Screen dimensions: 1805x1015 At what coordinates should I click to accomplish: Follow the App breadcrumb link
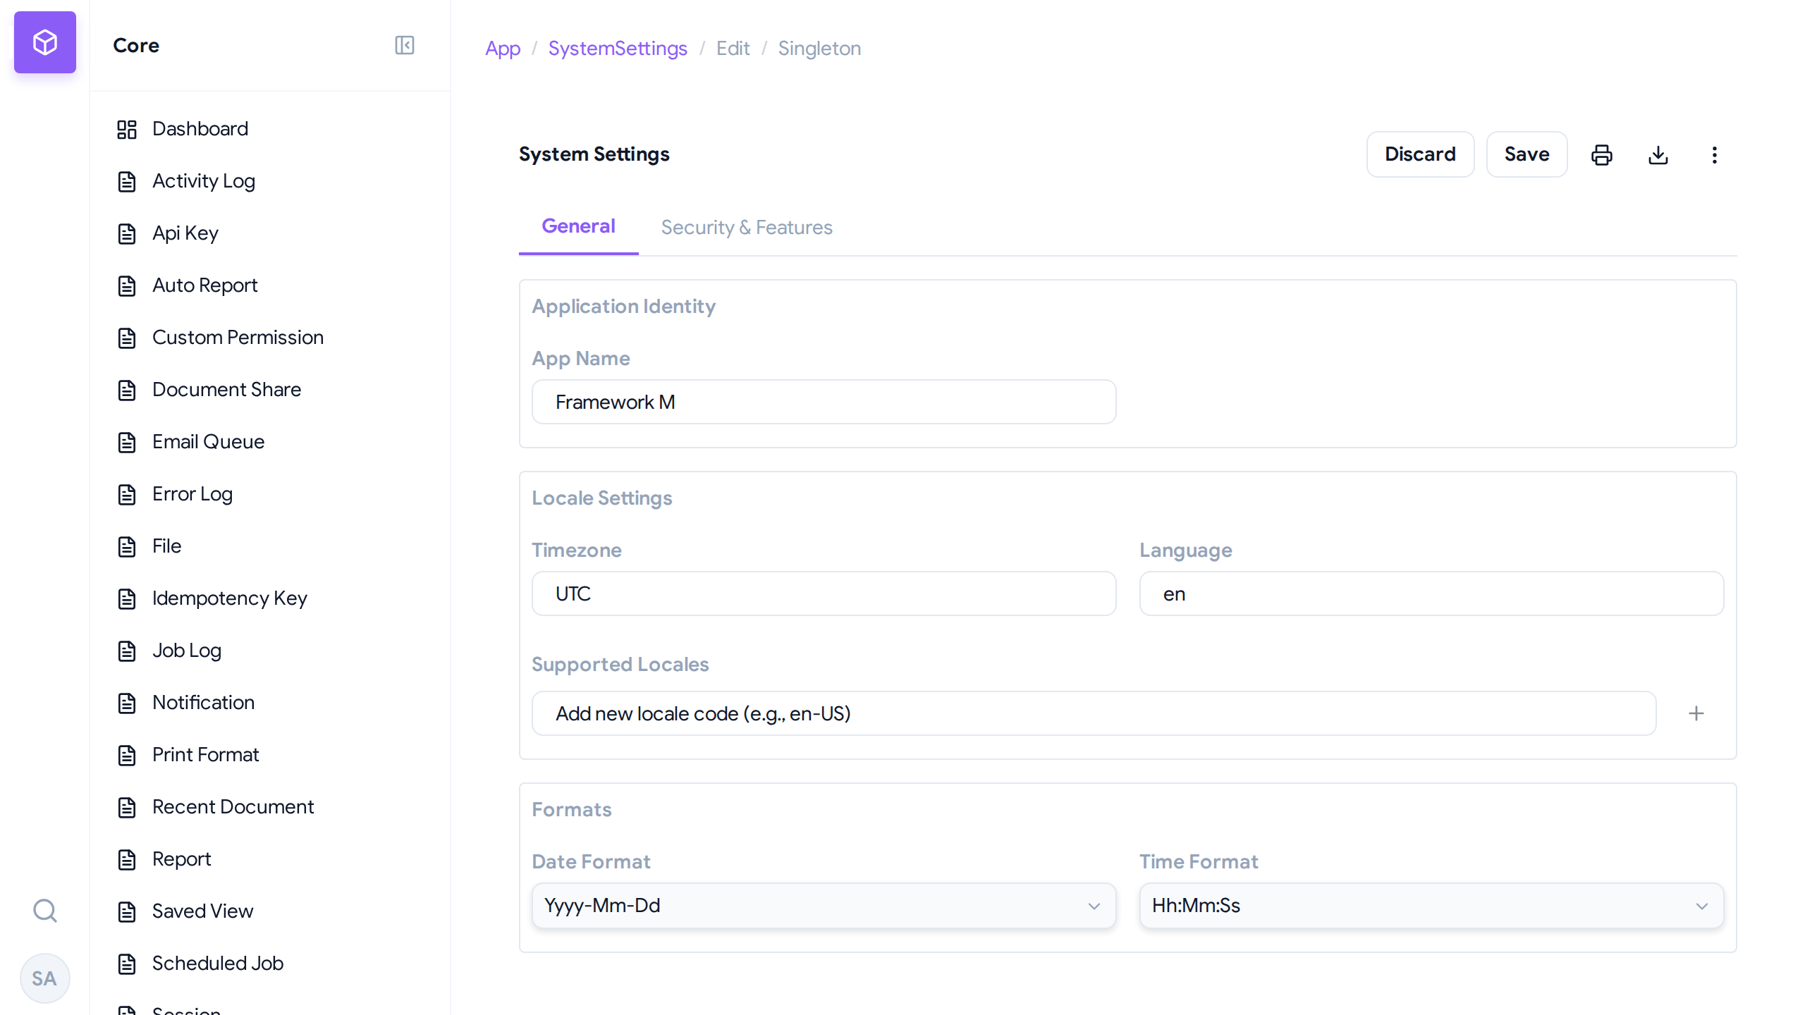pos(503,48)
